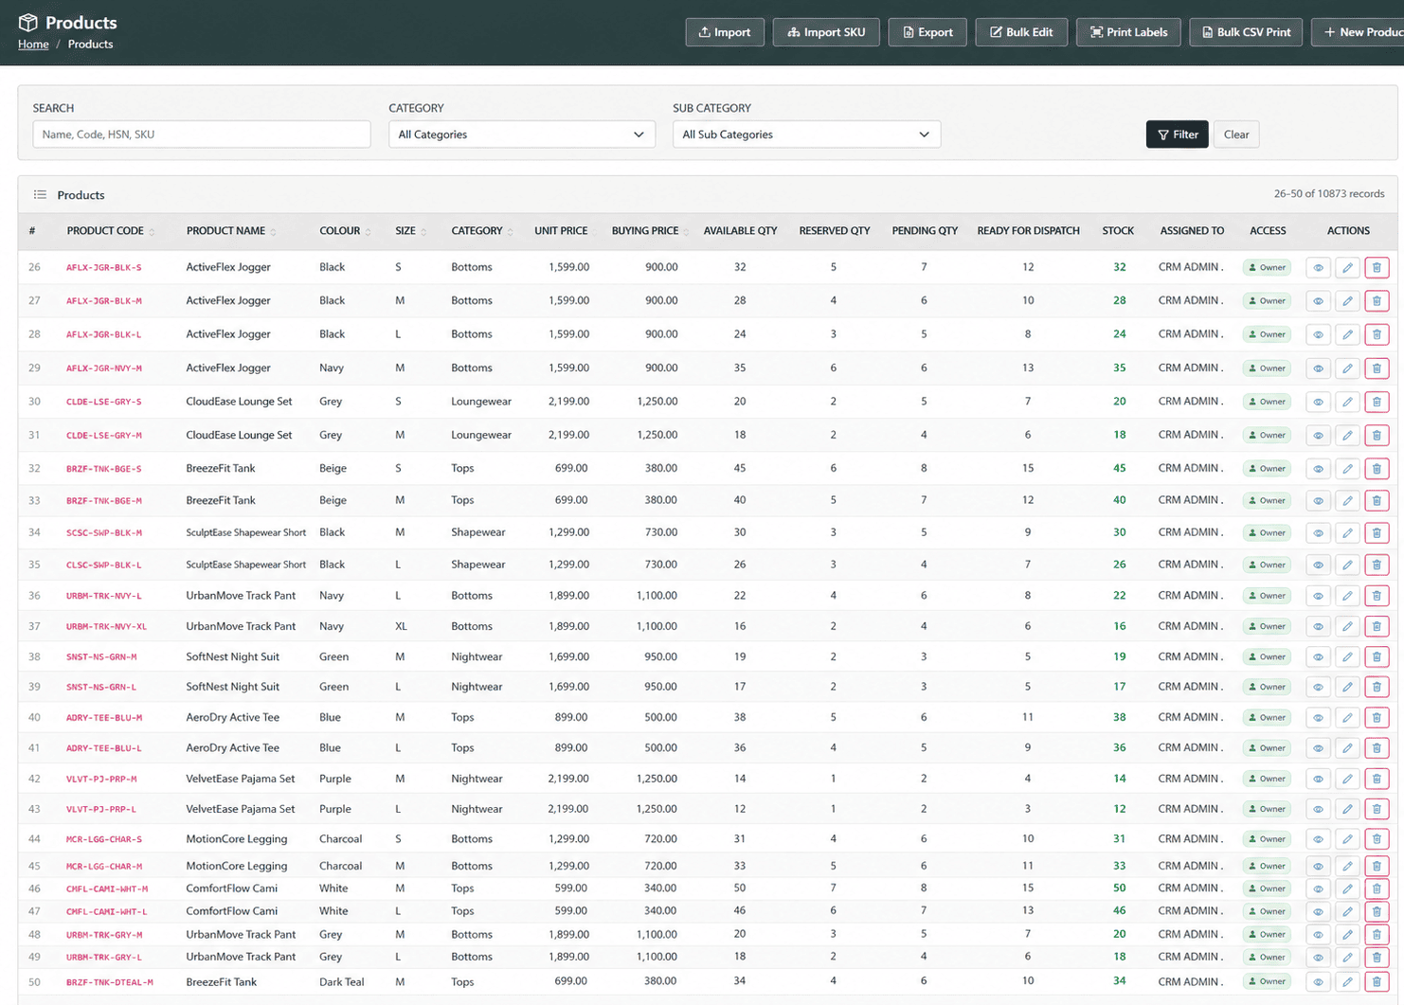Open product code BRZF-TNK-DTEAL-M
The image size is (1404, 1005).
click(110, 982)
